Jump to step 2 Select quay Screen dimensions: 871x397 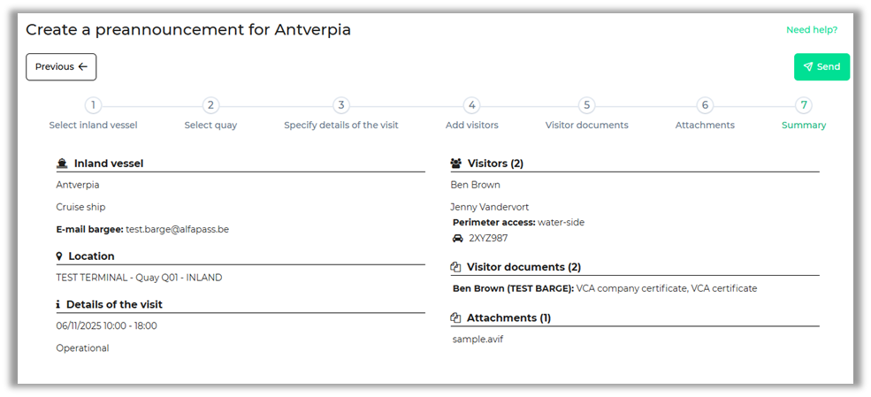[210, 105]
